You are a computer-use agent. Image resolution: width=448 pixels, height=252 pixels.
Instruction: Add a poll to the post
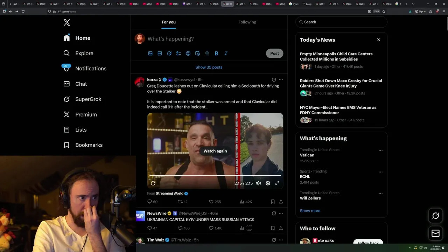pos(178,54)
